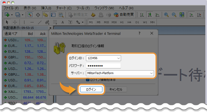Select the M5 timeframe
This screenshot has height=112, width=207.
click(x=99, y=22)
